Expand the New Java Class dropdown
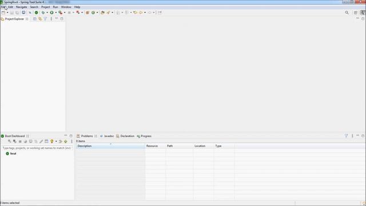 point(97,13)
